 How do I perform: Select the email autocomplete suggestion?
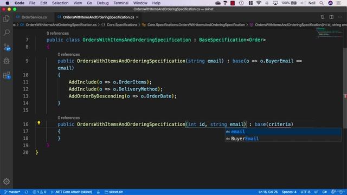pyautogui.click(x=283, y=132)
